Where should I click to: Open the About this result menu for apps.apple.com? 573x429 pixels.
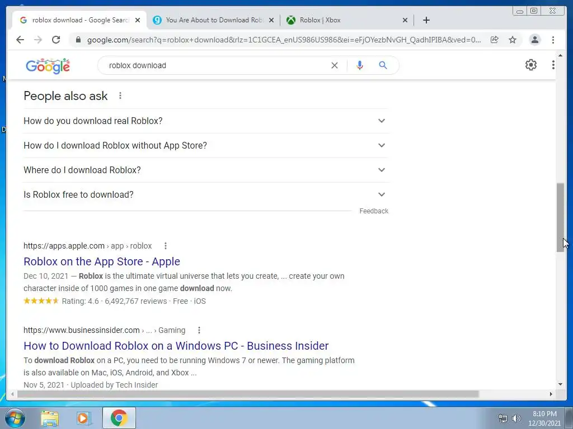click(166, 246)
